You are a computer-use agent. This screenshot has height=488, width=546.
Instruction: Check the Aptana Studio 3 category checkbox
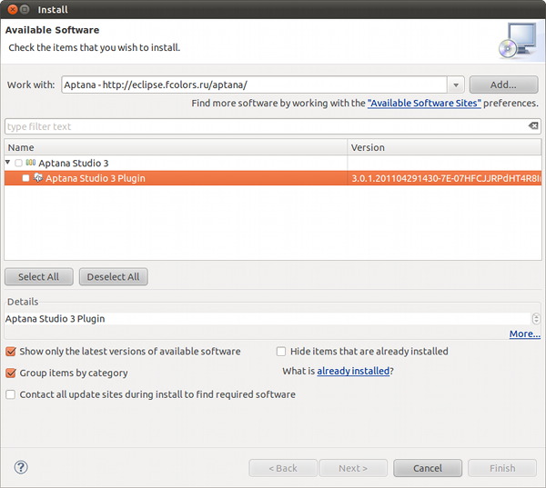click(x=18, y=163)
